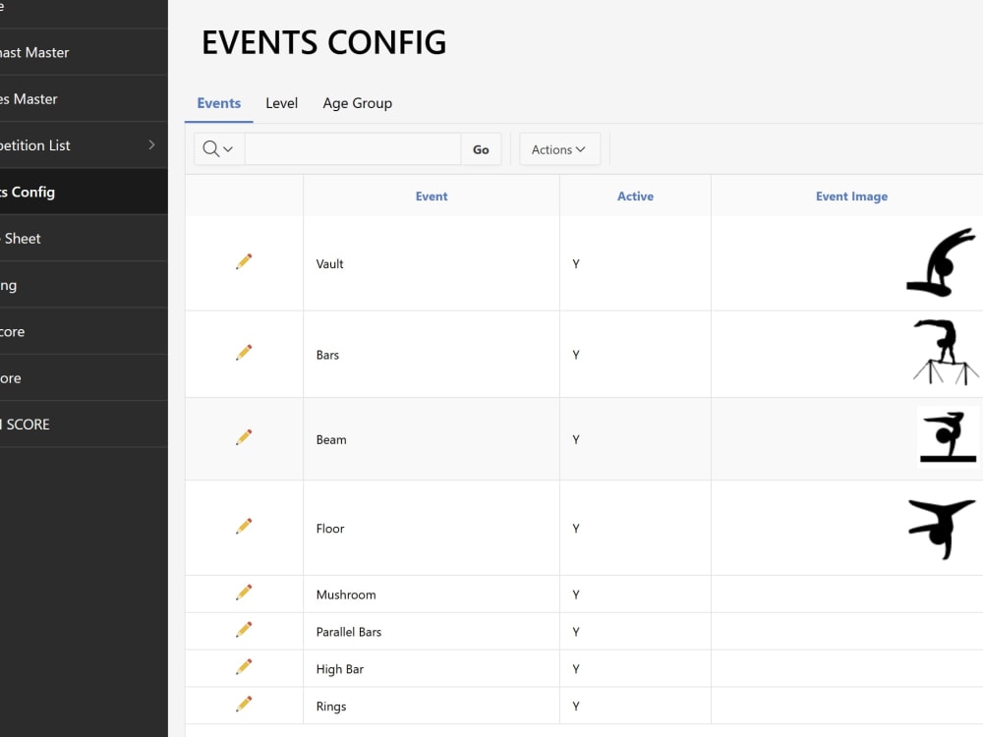
Task: Click the Vault gymnast silhouette image
Action: click(x=942, y=262)
